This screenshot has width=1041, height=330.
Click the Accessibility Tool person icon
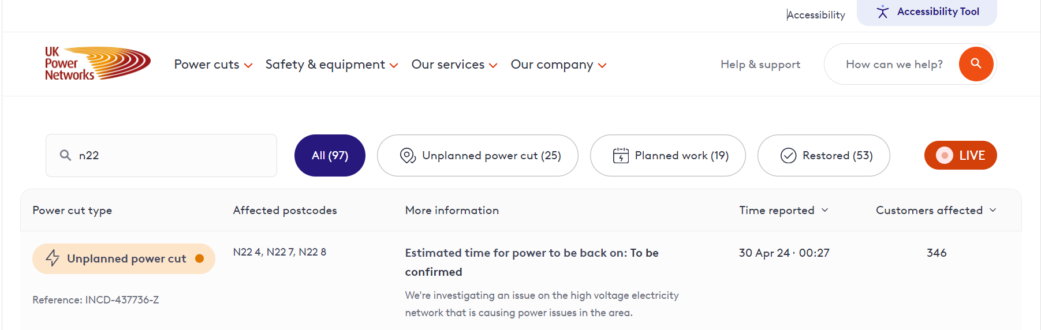(x=882, y=12)
